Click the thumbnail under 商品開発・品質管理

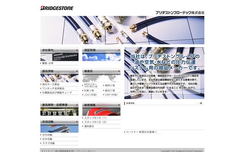(59, 112)
